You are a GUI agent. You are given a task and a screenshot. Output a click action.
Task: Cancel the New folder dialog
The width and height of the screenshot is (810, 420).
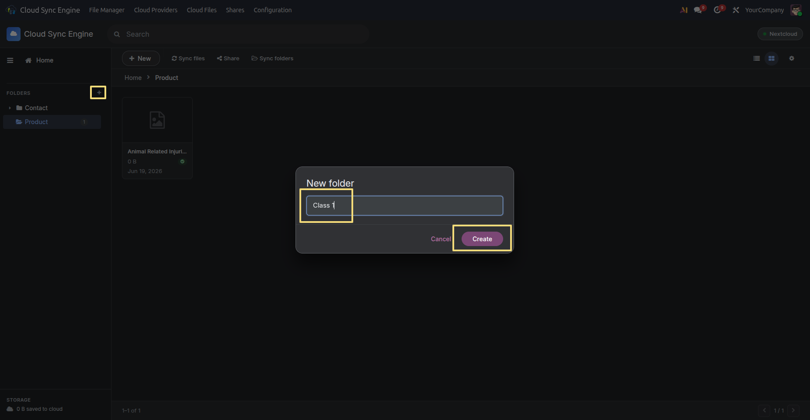[441, 239]
